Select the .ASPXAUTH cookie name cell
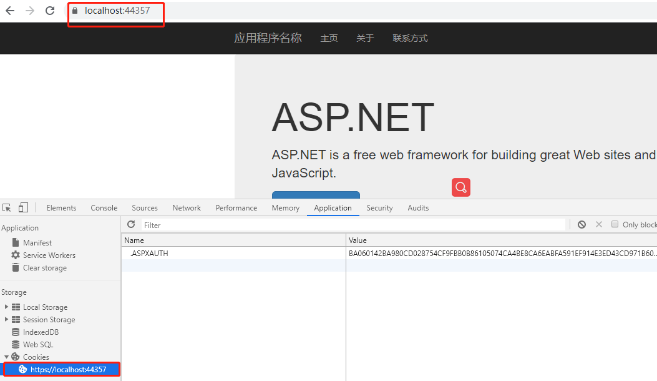 [233, 253]
